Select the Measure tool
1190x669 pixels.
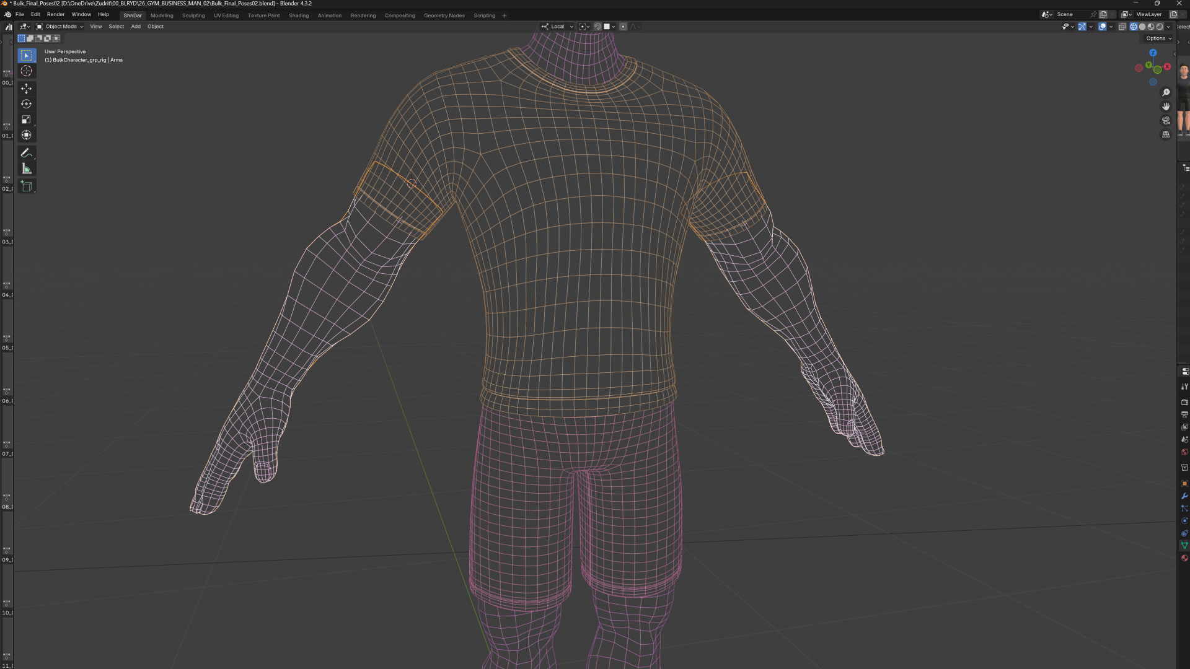26,168
